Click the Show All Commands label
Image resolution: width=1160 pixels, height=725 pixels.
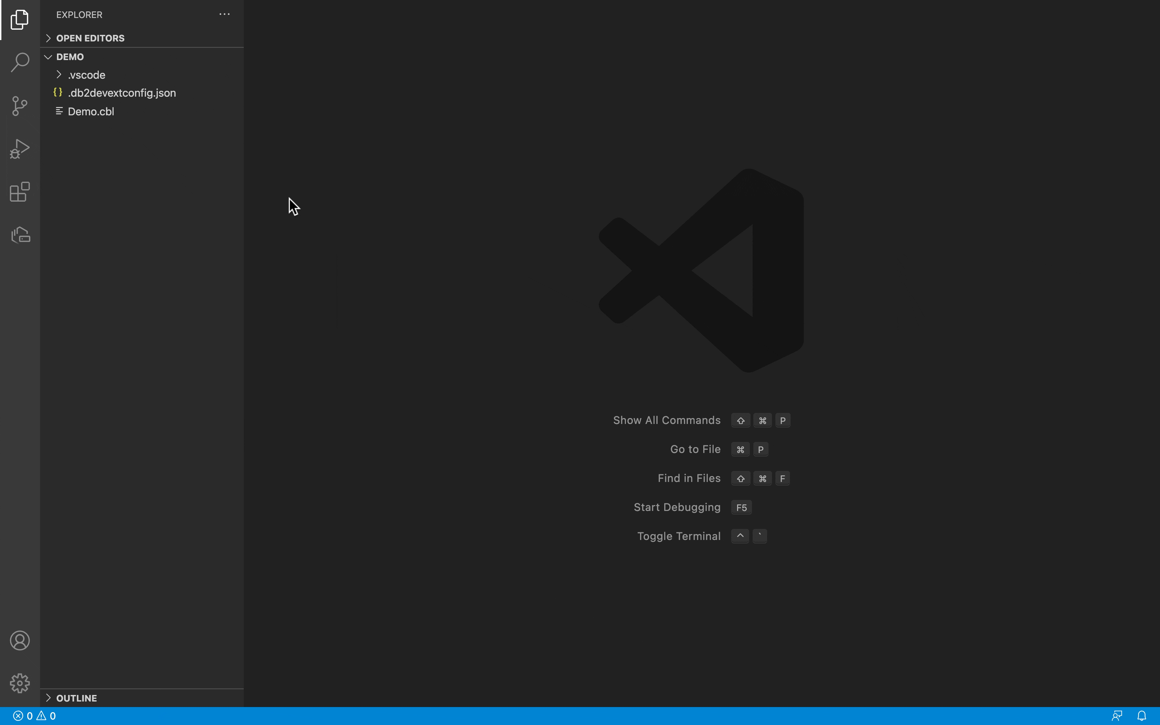(x=667, y=420)
